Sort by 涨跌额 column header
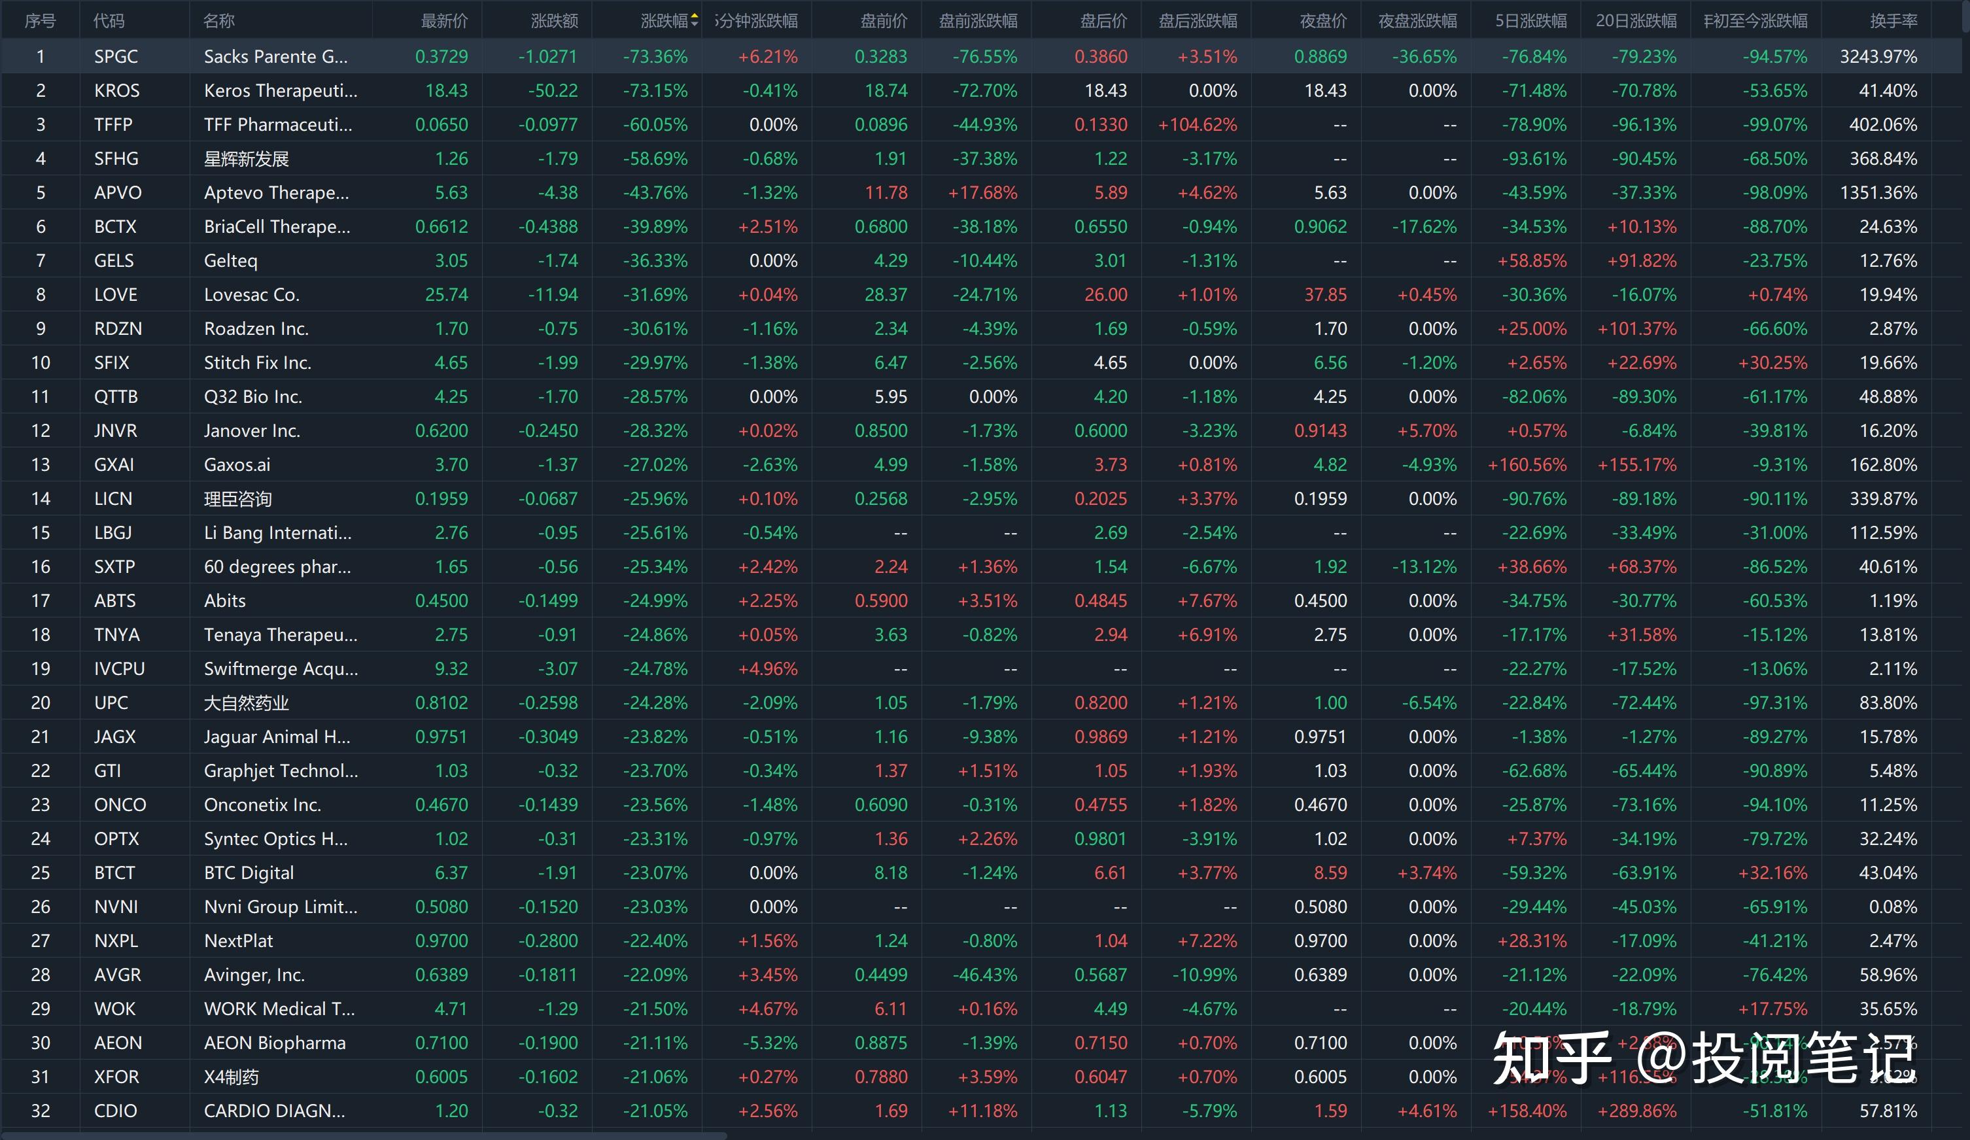 click(554, 21)
